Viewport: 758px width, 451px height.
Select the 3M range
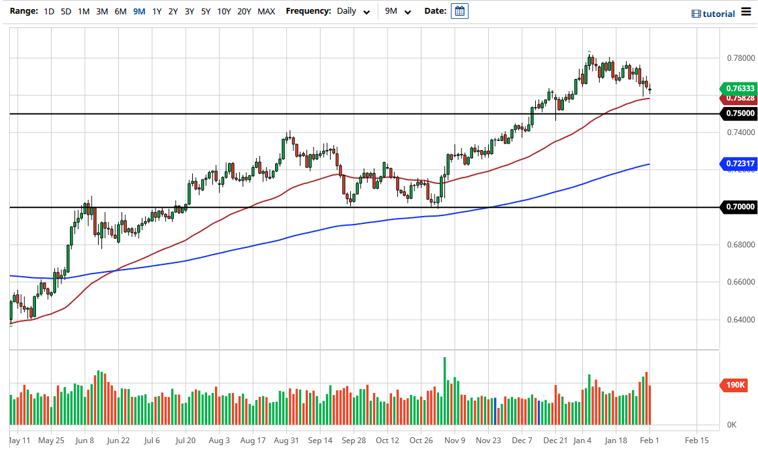point(101,11)
